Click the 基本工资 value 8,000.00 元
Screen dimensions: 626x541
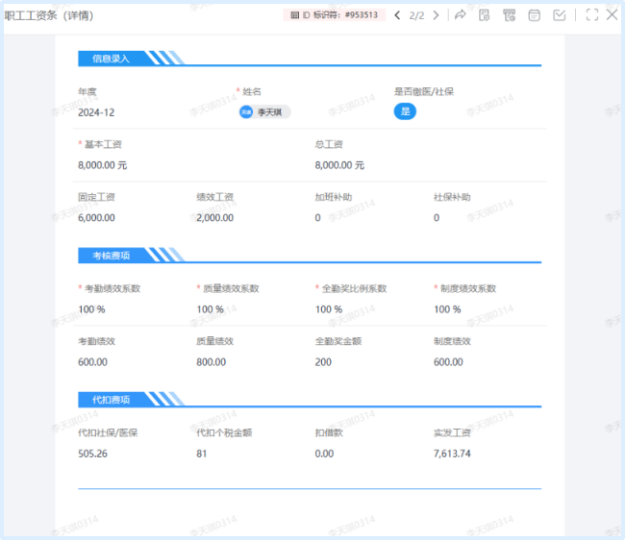[x=102, y=165]
